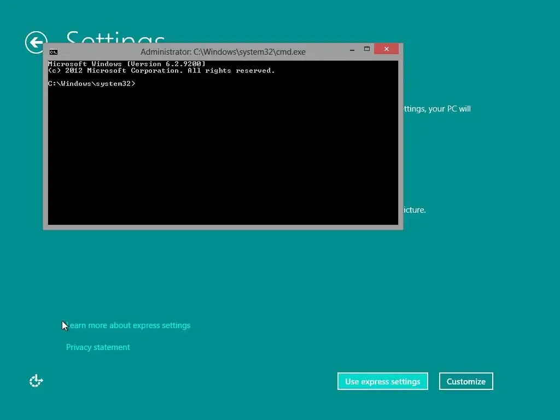Viewport: 560px width, 420px height.
Task: Click the Use express settings button
Action: click(x=382, y=381)
